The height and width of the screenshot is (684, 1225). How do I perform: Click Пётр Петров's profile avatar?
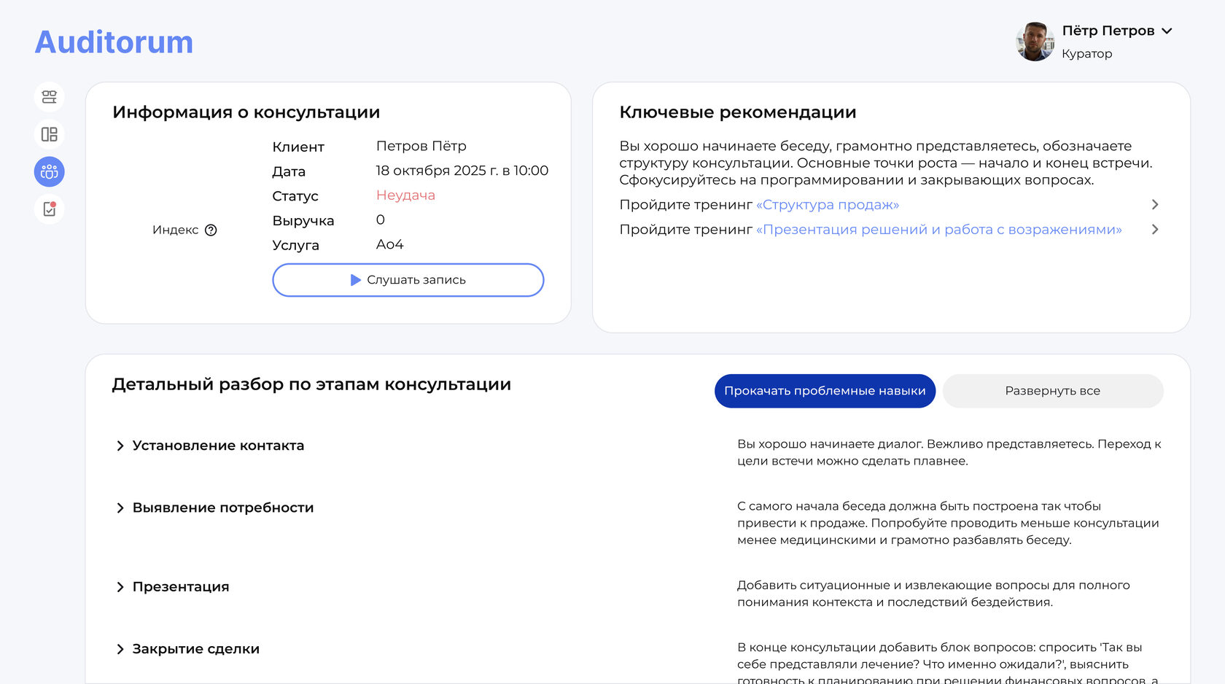click(x=1035, y=42)
